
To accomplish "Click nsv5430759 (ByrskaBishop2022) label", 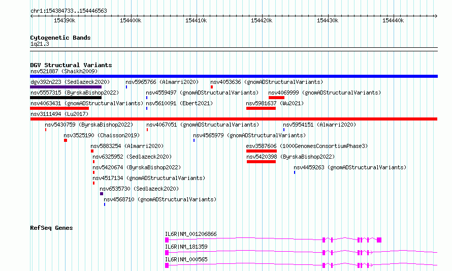I will tap(89, 125).
